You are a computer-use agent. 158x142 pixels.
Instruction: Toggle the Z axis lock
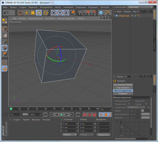click(x=66, y=13)
